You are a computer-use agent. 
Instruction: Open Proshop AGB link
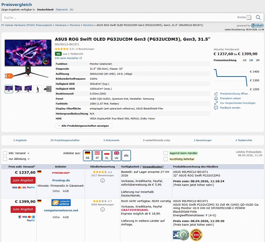pos(65,191)
